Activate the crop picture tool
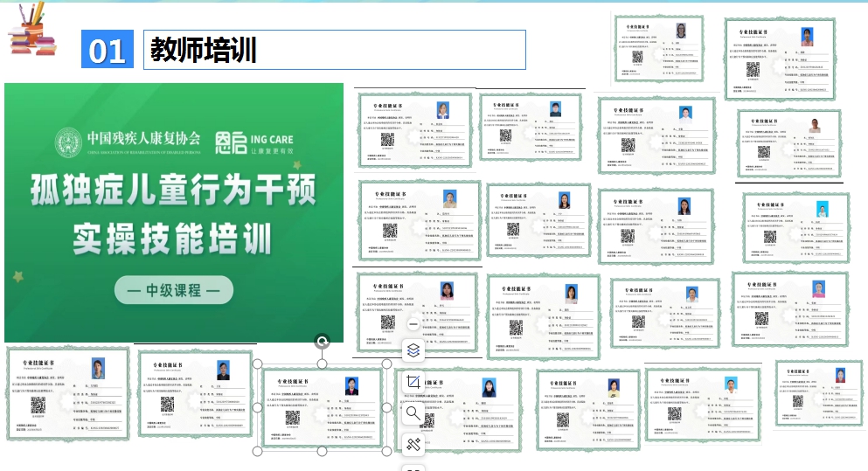This screenshot has width=868, height=471. (x=413, y=381)
